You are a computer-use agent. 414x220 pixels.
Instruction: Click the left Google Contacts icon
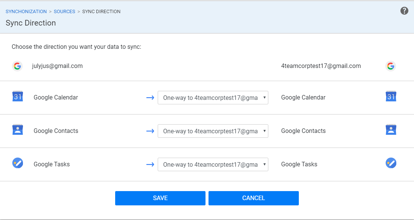[18, 130]
